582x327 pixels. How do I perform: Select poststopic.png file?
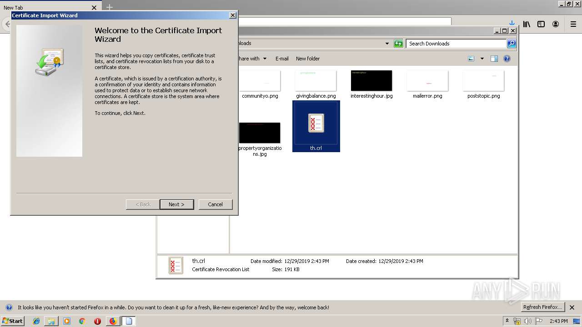pos(483,84)
